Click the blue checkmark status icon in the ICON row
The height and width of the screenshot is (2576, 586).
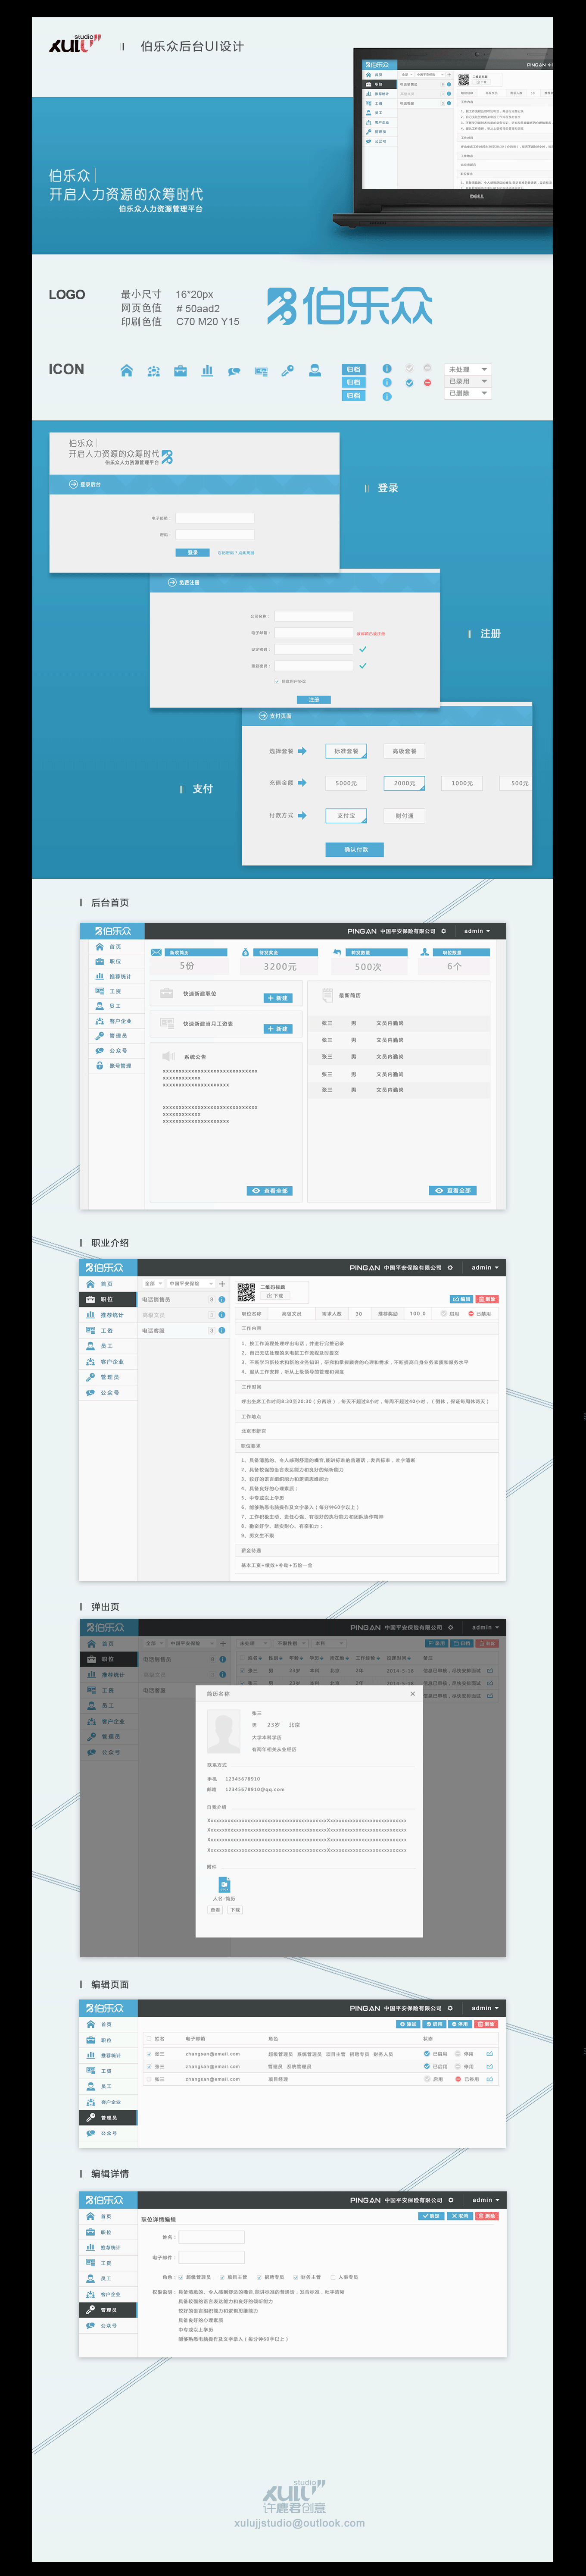click(x=408, y=382)
